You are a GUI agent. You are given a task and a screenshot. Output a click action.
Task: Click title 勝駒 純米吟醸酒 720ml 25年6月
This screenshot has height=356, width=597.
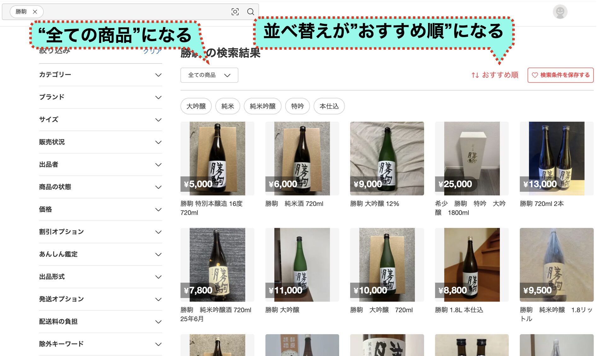click(216, 314)
